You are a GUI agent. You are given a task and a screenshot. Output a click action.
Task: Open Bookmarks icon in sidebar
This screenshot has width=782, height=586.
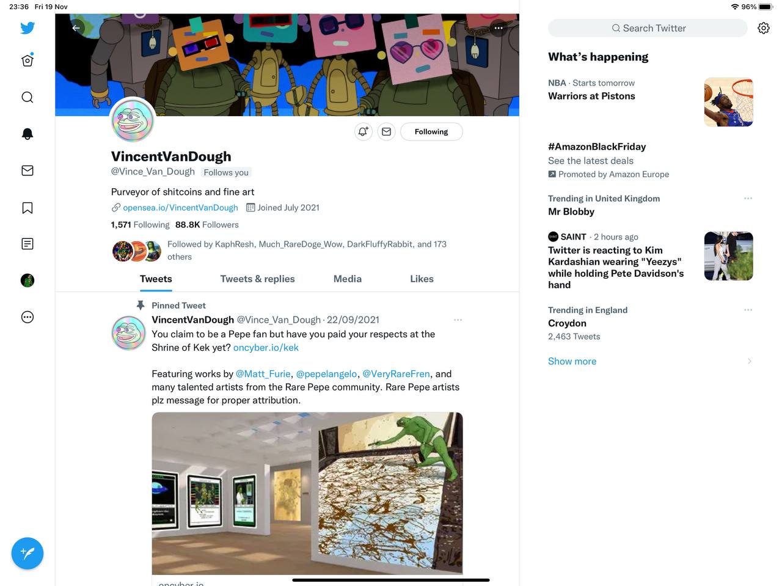point(27,208)
